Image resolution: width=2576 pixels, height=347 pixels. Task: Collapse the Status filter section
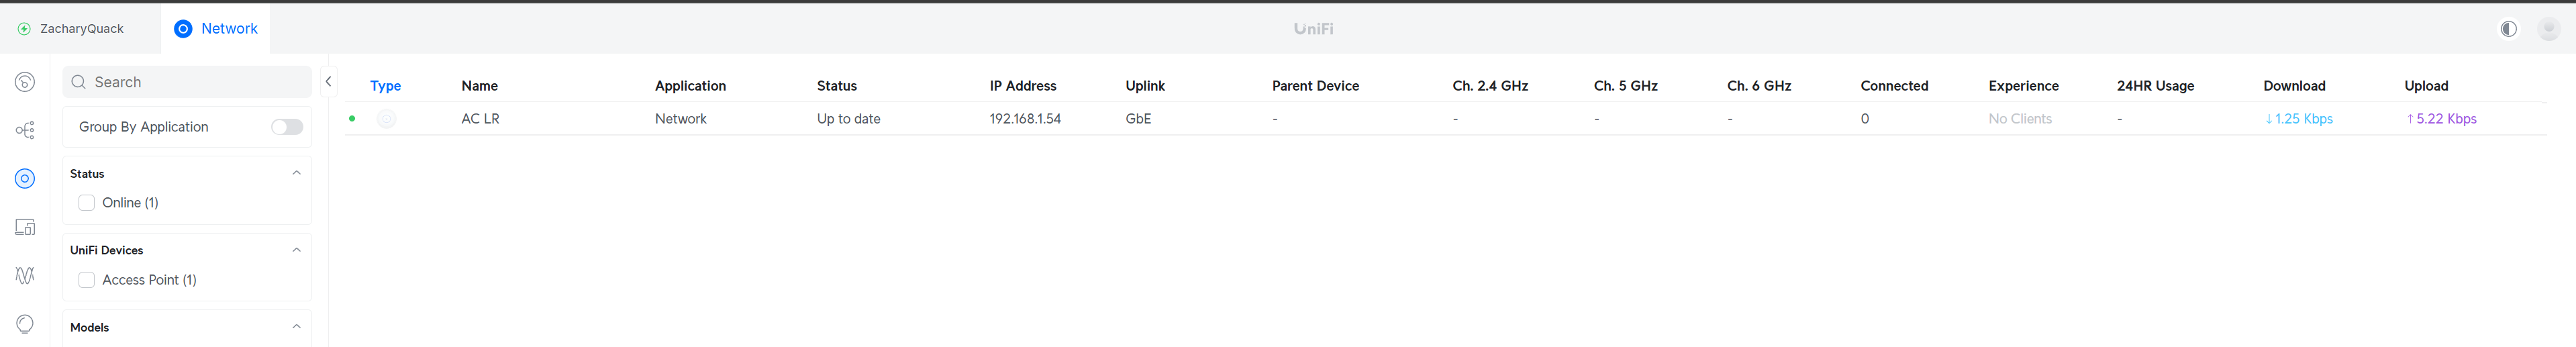pos(296,173)
